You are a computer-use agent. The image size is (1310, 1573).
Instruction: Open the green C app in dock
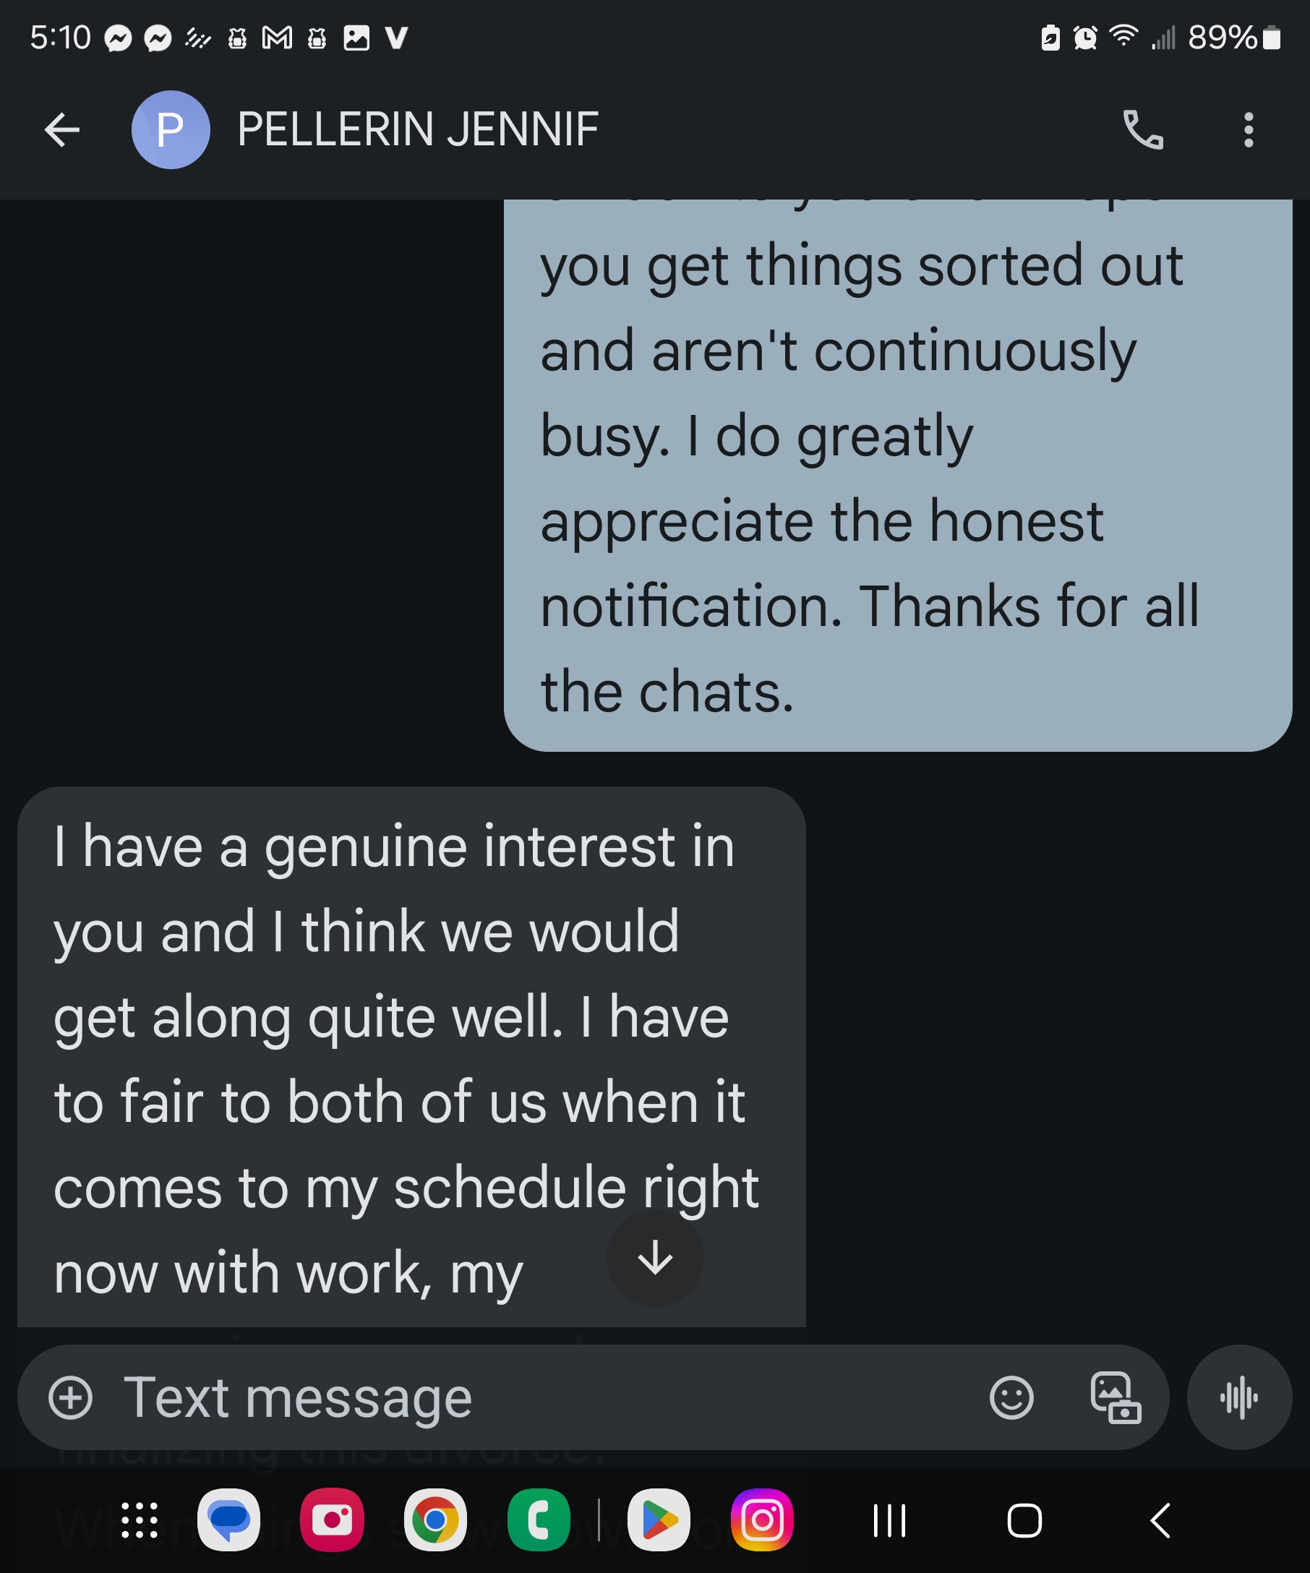pos(539,1520)
